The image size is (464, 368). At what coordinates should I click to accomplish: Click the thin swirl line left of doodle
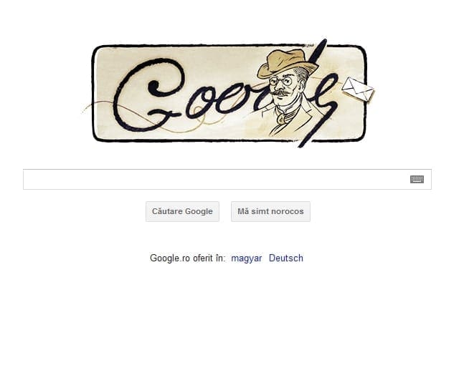click(87, 108)
